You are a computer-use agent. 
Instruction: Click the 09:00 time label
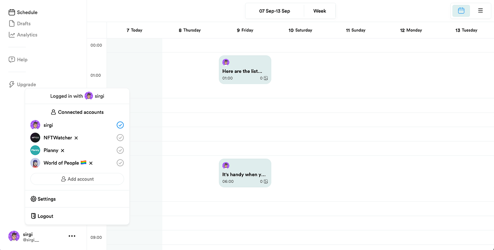click(x=96, y=237)
